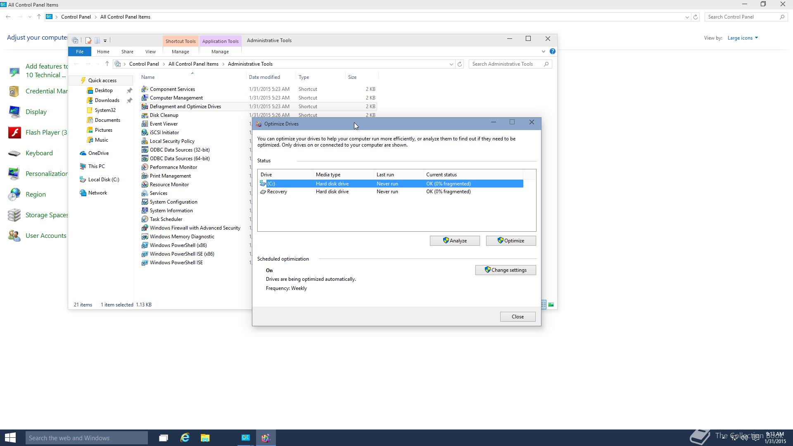The height and width of the screenshot is (446, 793).
Task: Open Personalization control panel link
Action: tap(46, 174)
